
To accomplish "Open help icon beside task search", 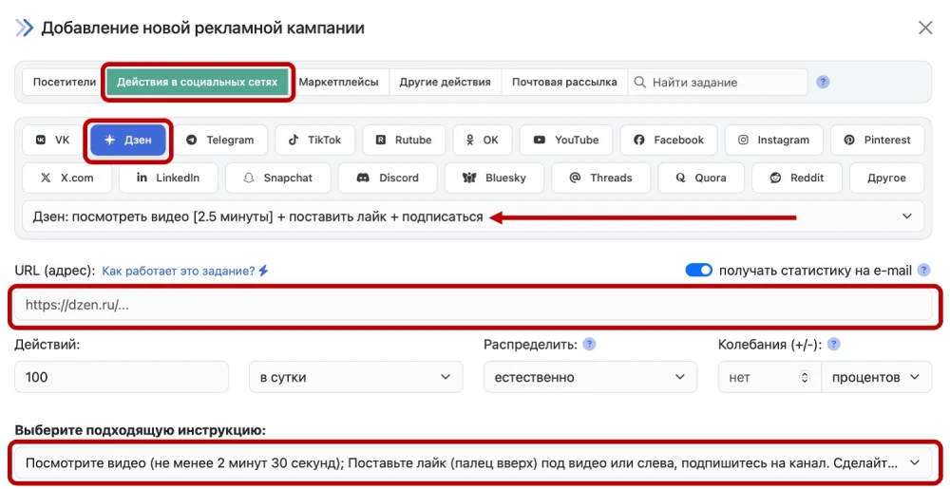I will (823, 82).
